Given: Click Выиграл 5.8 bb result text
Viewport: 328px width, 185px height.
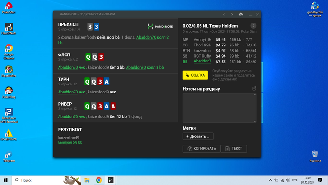Looking at the screenshot, I should 70,142.
